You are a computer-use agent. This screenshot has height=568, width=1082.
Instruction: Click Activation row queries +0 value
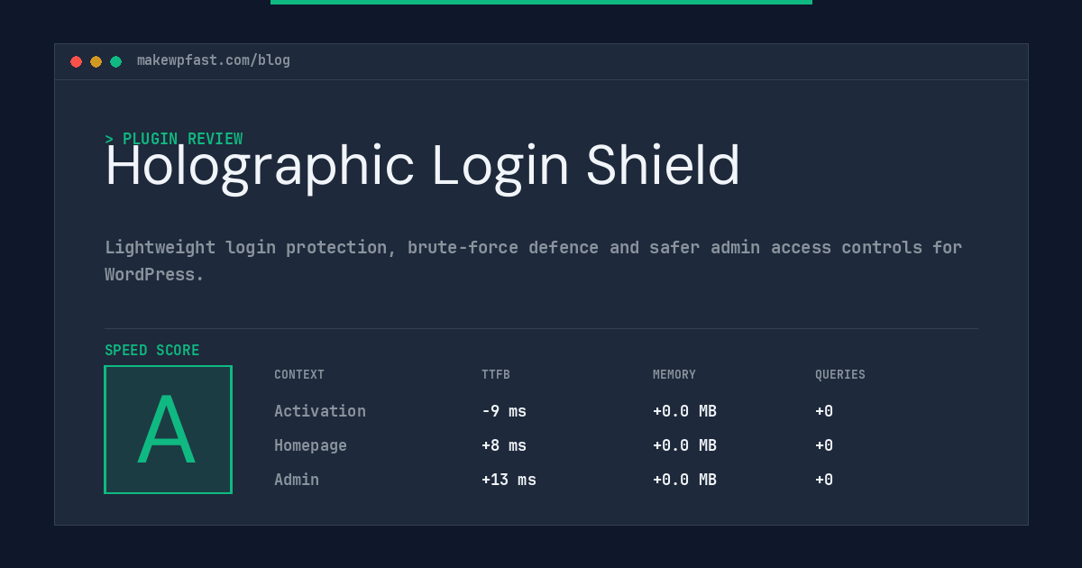coord(824,411)
